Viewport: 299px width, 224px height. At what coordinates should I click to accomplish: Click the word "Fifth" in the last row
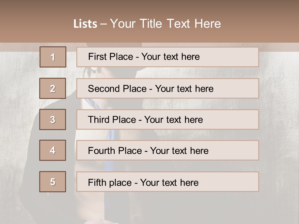[x=97, y=182]
